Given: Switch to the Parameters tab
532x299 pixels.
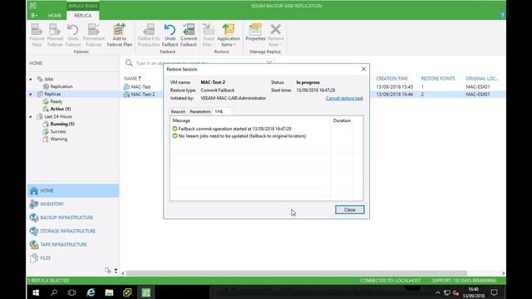Looking at the screenshot, I should tap(200, 111).
